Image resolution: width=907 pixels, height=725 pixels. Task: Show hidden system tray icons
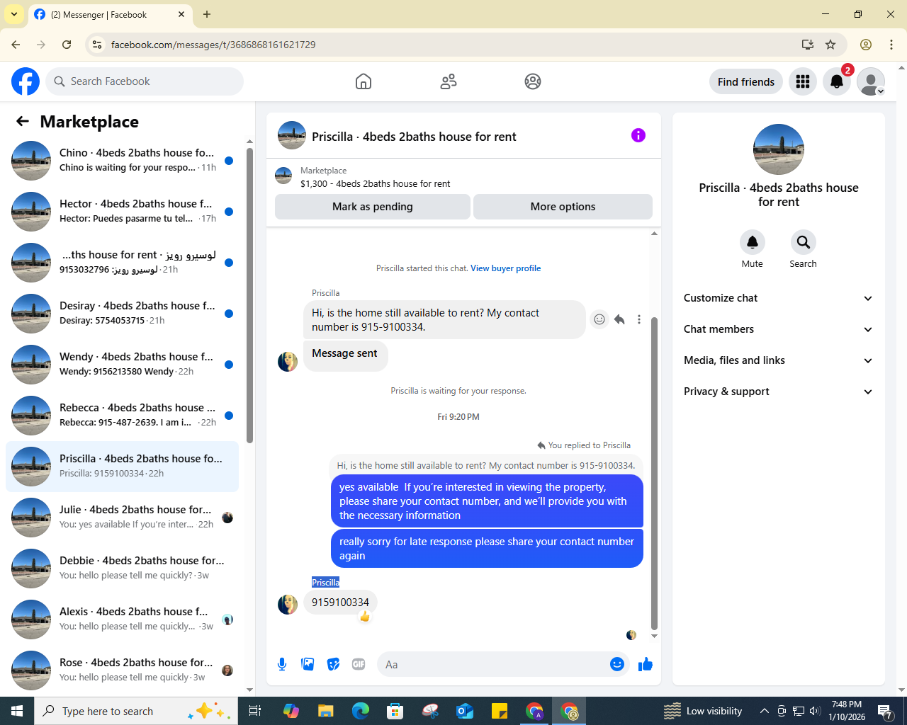764,711
